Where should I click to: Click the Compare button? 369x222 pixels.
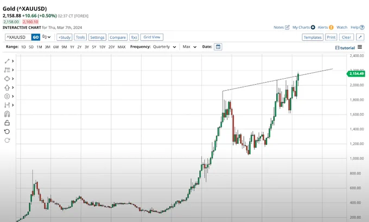point(118,37)
